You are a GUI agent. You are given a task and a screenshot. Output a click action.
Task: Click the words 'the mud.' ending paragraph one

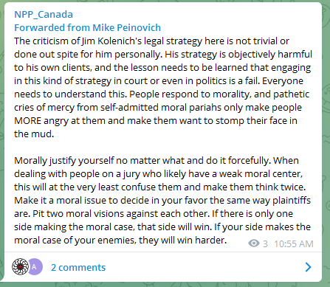pyautogui.click(x=34, y=134)
